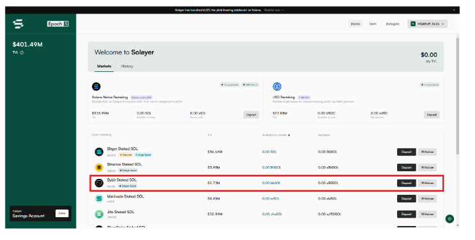Click the green help button at bottom right

449,219
